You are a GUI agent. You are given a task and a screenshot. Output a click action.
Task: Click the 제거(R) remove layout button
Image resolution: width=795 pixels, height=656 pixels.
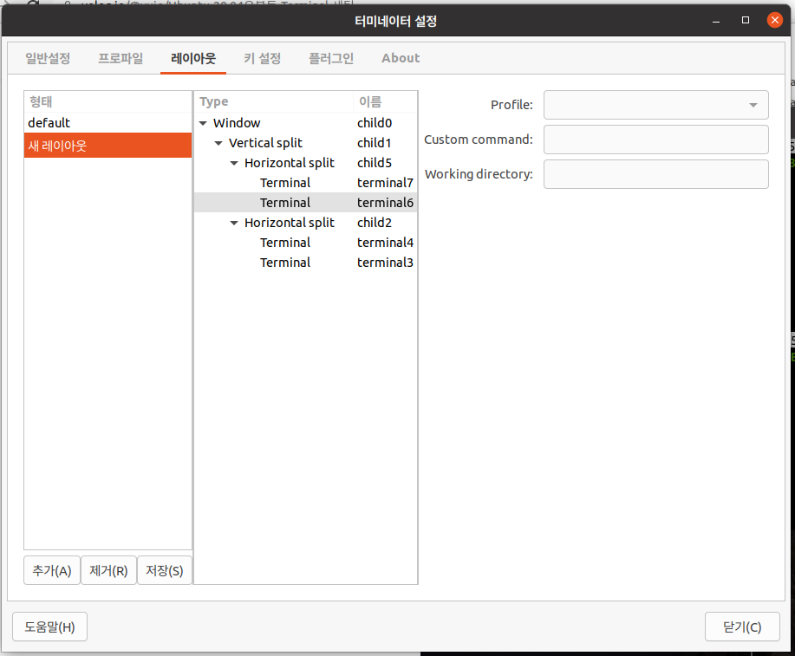pos(108,570)
